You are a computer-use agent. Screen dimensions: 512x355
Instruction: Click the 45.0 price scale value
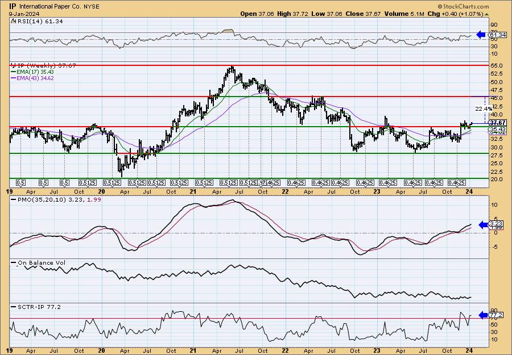click(x=497, y=98)
